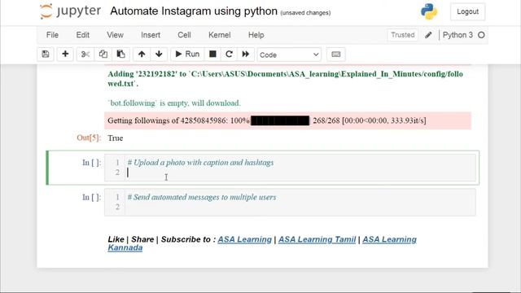Click the Adding '232192182' log text

point(285,79)
